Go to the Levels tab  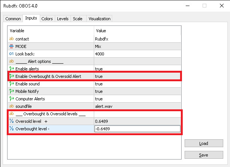point(63,19)
